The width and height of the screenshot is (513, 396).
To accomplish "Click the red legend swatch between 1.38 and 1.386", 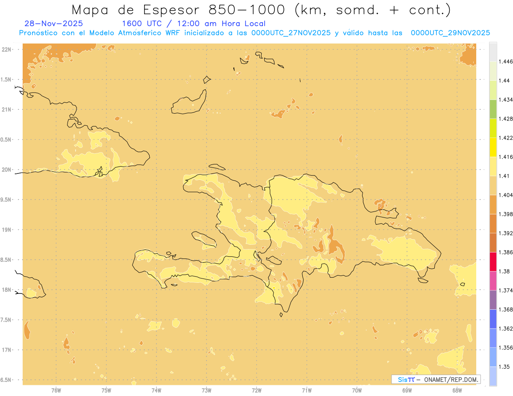I will 493,262.
